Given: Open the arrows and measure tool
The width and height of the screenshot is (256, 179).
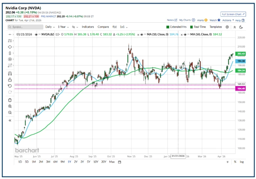Looking at the screenshot, I should coord(10,53).
